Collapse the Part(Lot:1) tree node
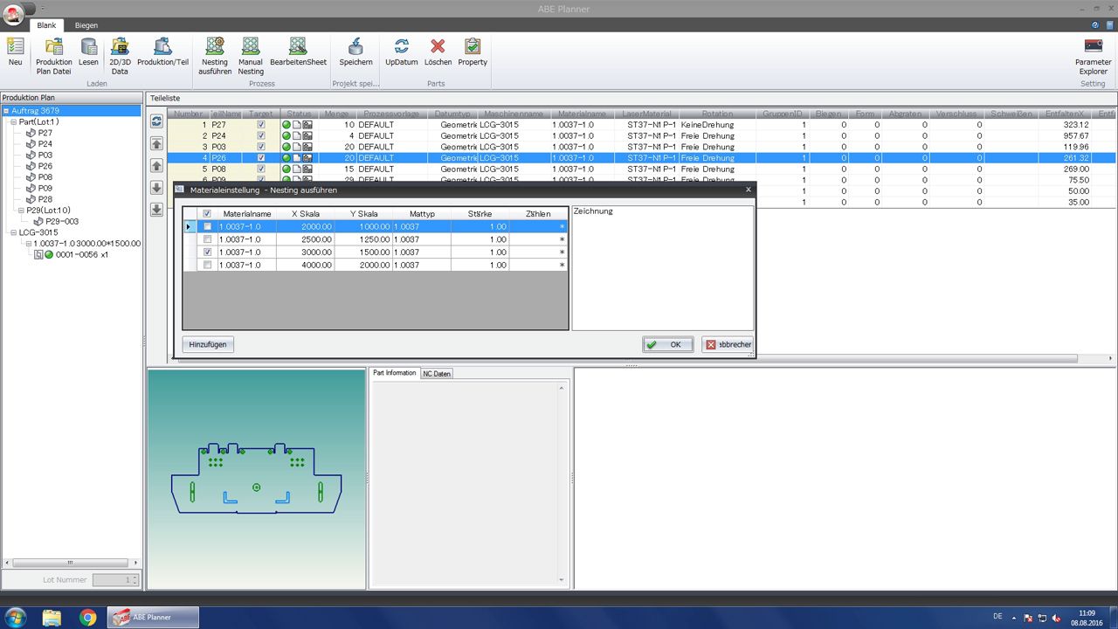This screenshot has height=629, width=1118. (x=14, y=122)
